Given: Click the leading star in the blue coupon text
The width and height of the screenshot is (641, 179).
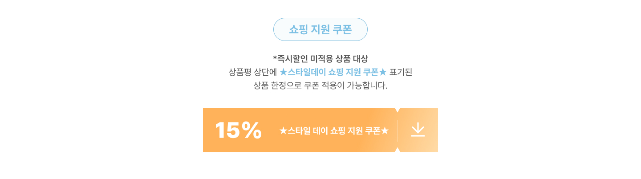Looking at the screenshot, I should 284,72.
